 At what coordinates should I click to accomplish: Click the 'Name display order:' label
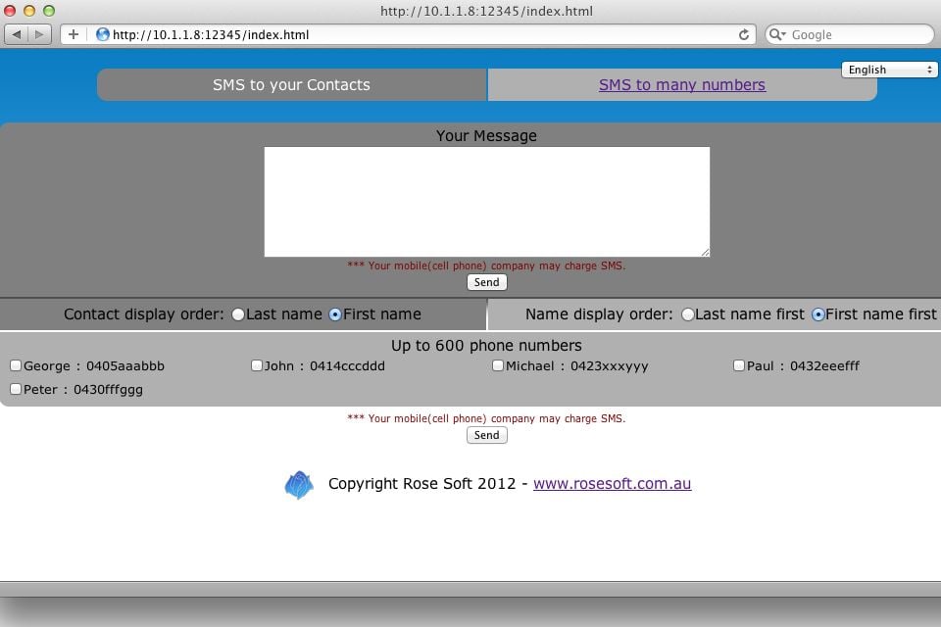(599, 314)
